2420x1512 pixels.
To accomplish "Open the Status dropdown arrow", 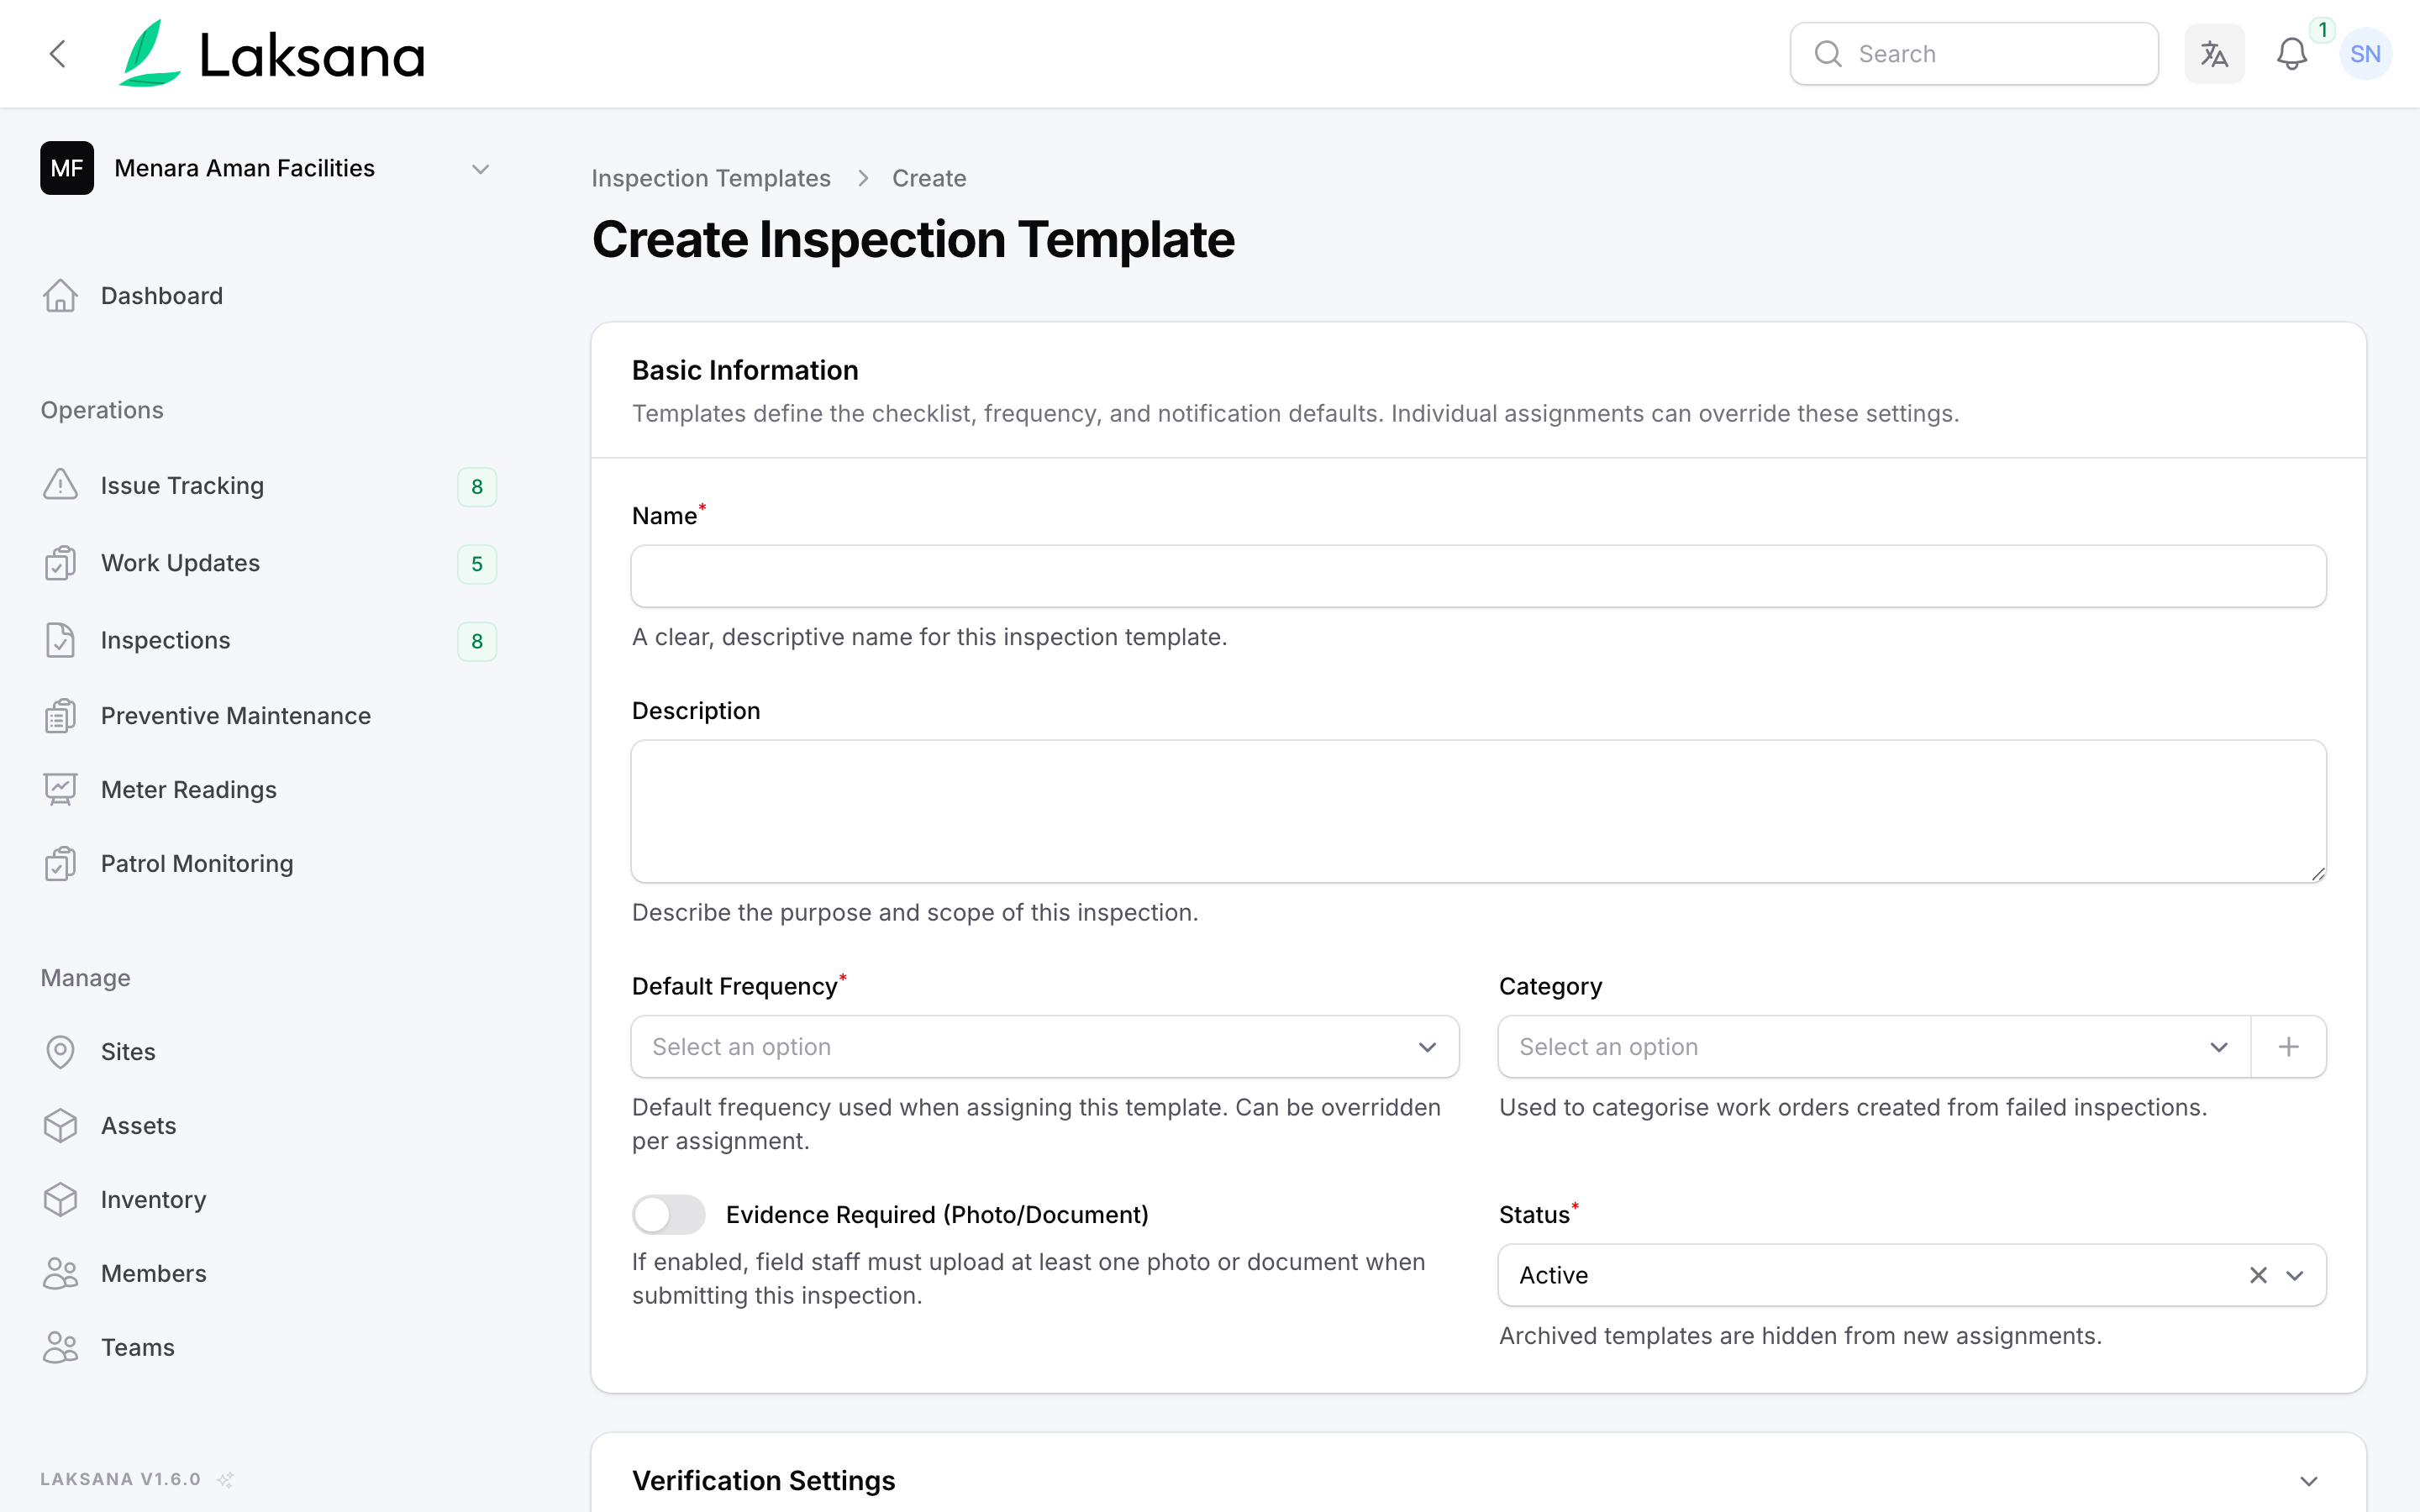I will pos(2296,1275).
